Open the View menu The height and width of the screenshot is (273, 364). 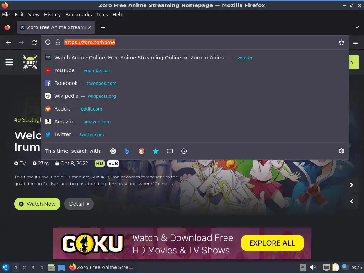pos(34,15)
